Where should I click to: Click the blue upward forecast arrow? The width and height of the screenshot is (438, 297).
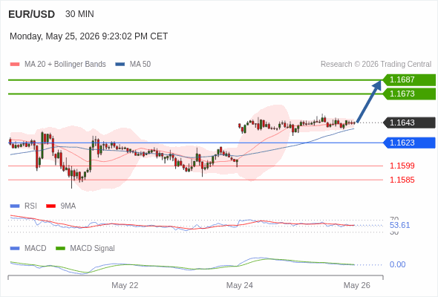[x=369, y=102]
